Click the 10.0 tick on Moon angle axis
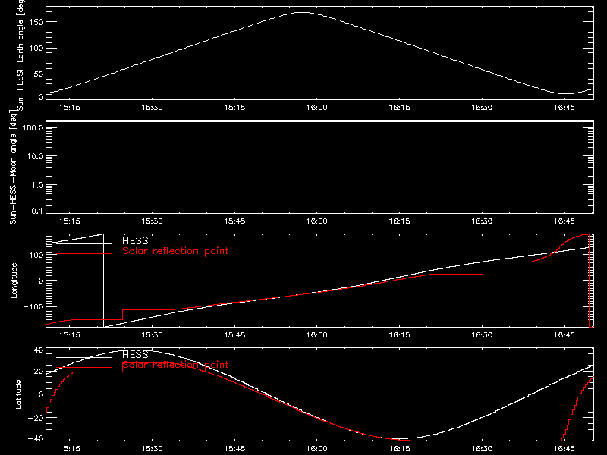The width and height of the screenshot is (607, 455). (x=35, y=156)
